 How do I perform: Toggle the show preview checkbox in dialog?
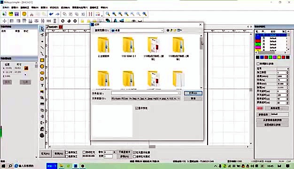[137, 108]
